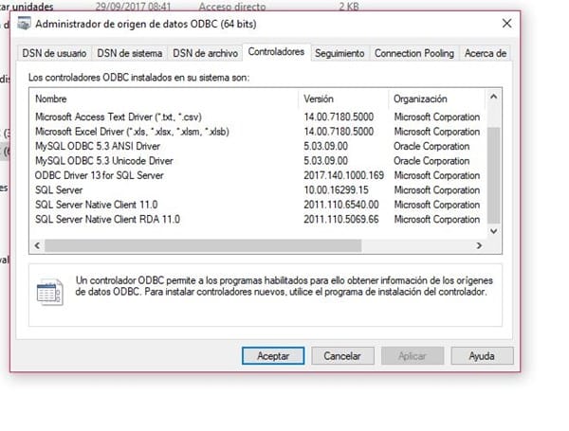Switch to the DSN de usuario tab
The image size is (569, 431).
(54, 53)
